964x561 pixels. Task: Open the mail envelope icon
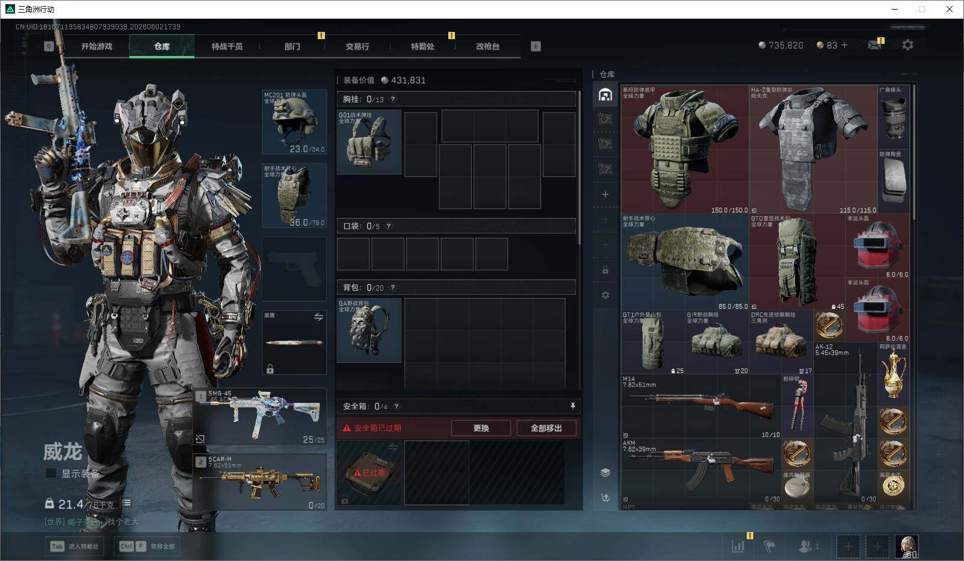pyautogui.click(x=875, y=45)
